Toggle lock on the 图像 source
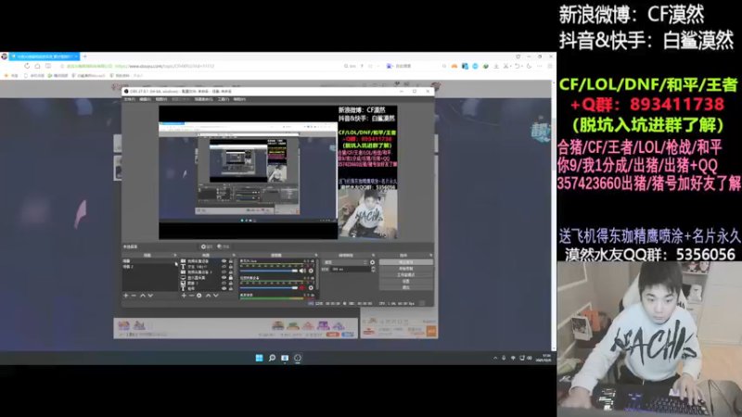Image resolution: width=742 pixels, height=417 pixels. point(230,284)
